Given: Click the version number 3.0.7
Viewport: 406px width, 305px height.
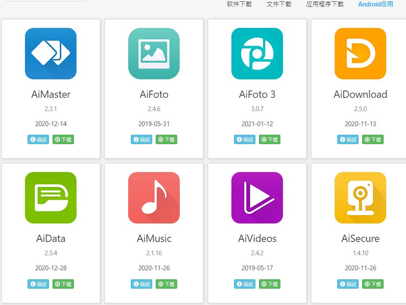Looking at the screenshot, I should pos(257,109).
